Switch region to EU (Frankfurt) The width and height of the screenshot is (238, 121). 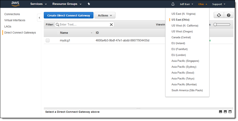(x=180, y=49)
